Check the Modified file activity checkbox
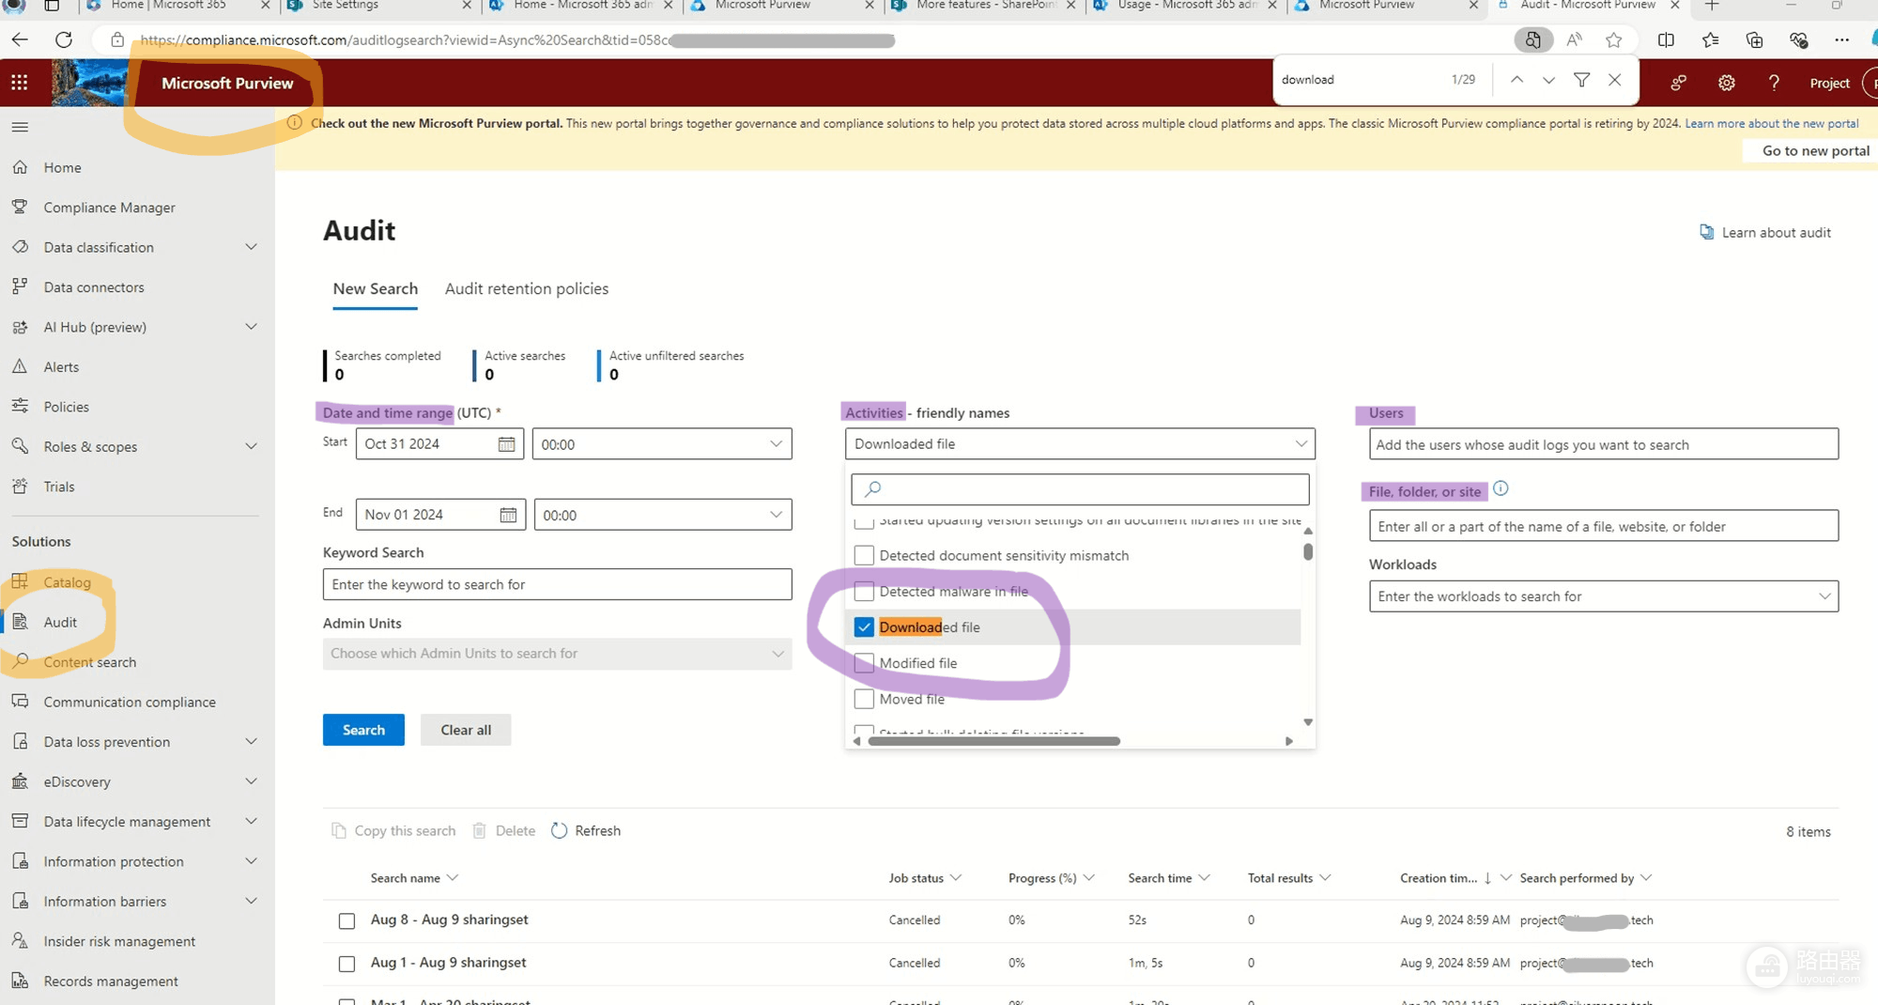1878x1005 pixels. 864,663
